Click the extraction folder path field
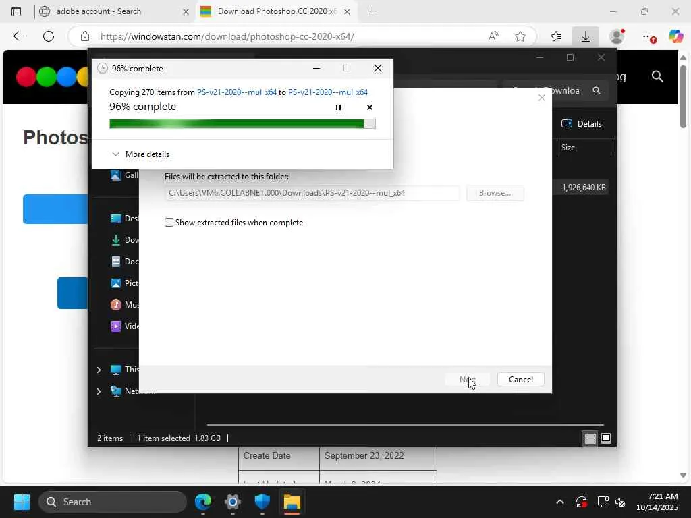Image resolution: width=691 pixels, height=518 pixels. coord(312,193)
